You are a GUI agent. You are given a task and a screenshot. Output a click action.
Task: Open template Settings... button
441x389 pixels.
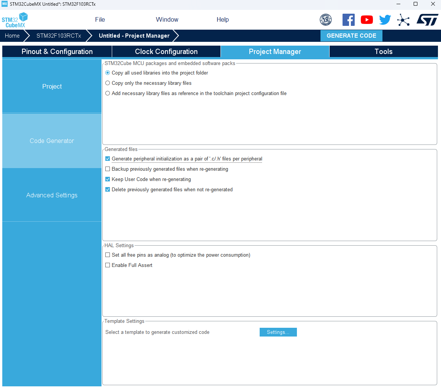coord(278,332)
